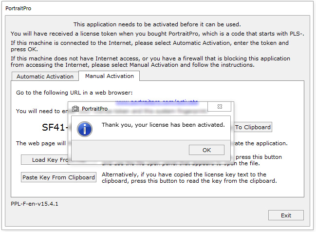Open the partially hidden activation URL link
316x232 pixels.
(157, 101)
